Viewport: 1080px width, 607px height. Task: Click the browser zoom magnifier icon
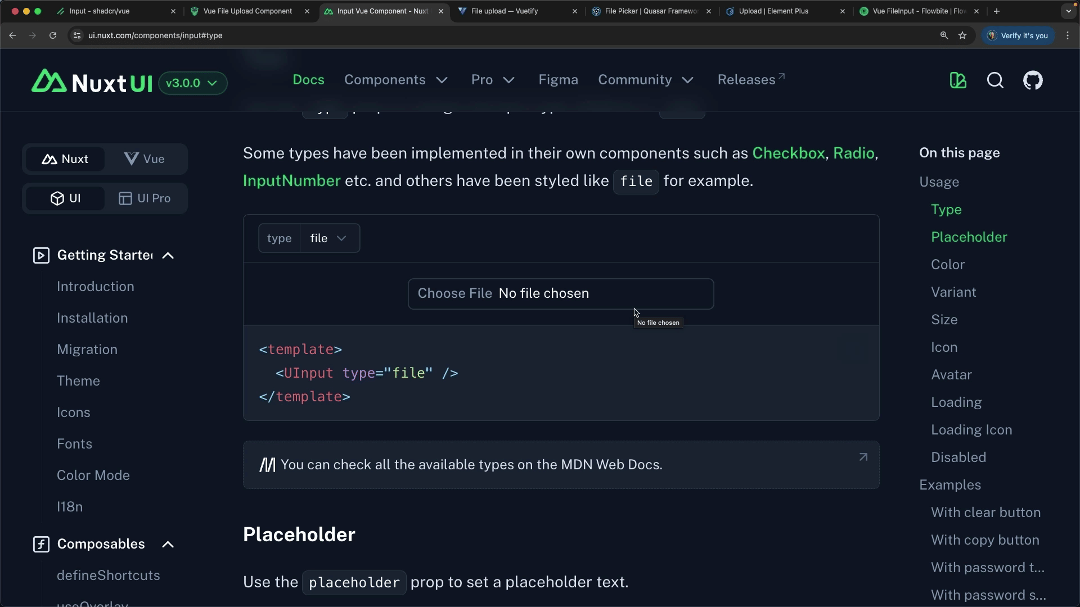944,35
